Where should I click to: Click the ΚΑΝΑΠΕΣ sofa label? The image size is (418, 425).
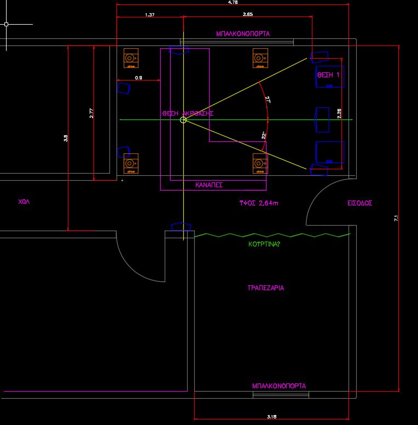point(209,185)
